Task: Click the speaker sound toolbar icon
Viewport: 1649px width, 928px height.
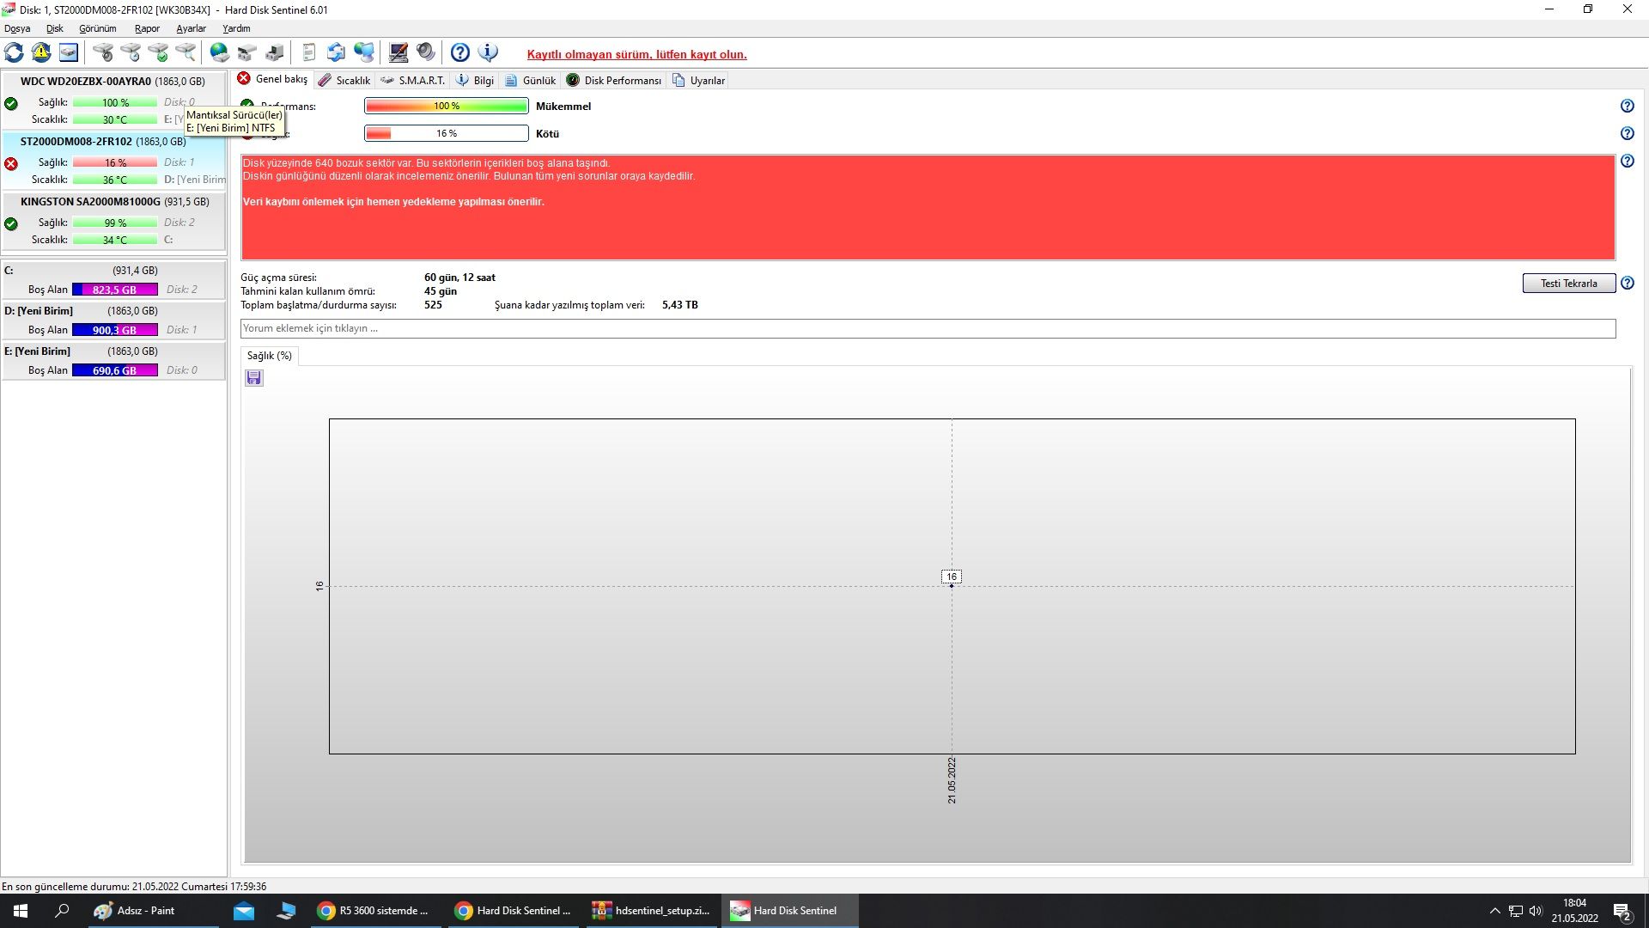Action: pos(426,52)
